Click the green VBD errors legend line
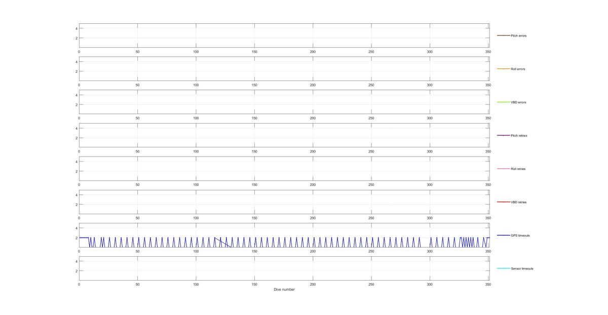The image size is (608, 315). click(x=503, y=102)
